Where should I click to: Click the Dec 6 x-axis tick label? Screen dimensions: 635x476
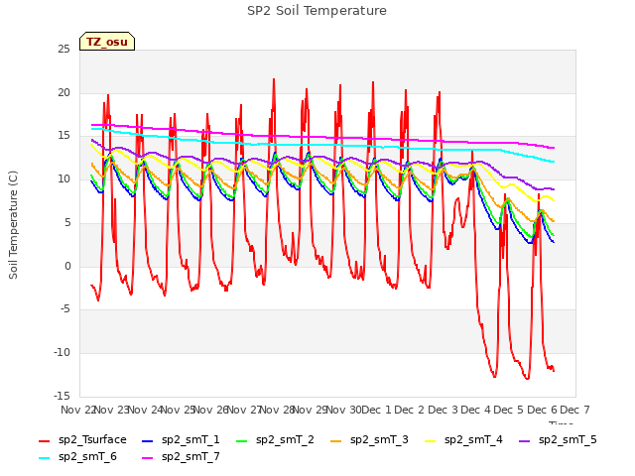543,410
